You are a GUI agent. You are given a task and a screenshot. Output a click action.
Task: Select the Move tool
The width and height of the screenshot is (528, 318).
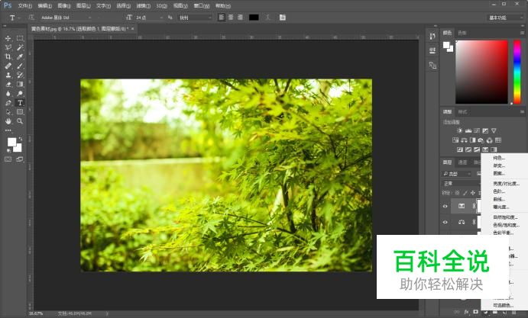(8, 38)
